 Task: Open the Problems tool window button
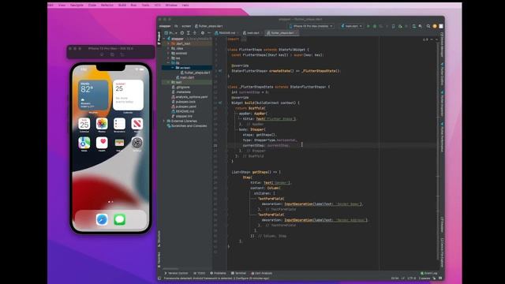[218, 273]
